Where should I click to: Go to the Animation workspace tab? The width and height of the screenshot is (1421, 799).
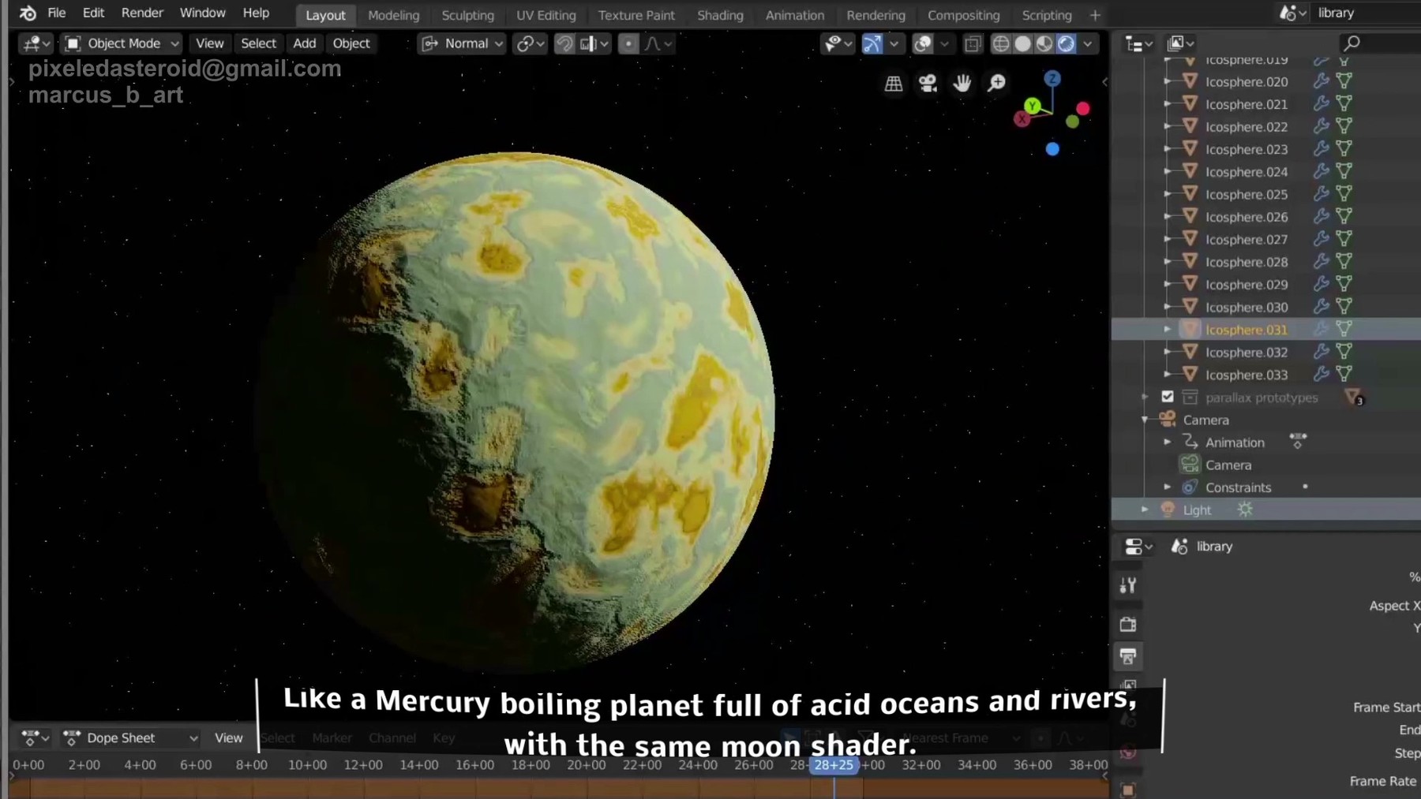794,15
